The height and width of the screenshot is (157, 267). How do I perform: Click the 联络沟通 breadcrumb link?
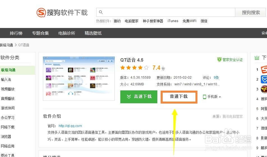[x=6, y=45]
